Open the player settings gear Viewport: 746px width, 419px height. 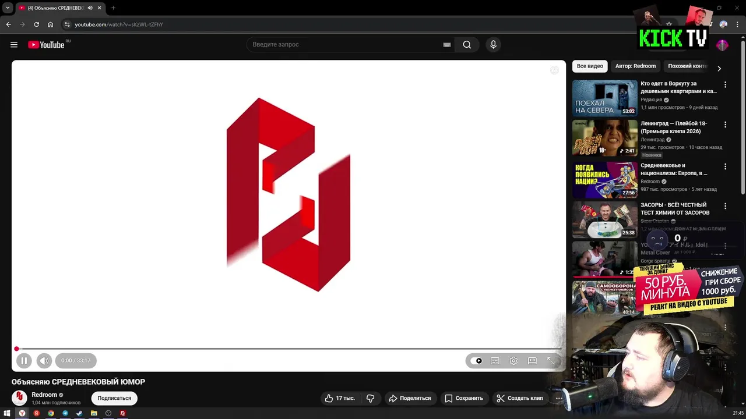click(513, 361)
